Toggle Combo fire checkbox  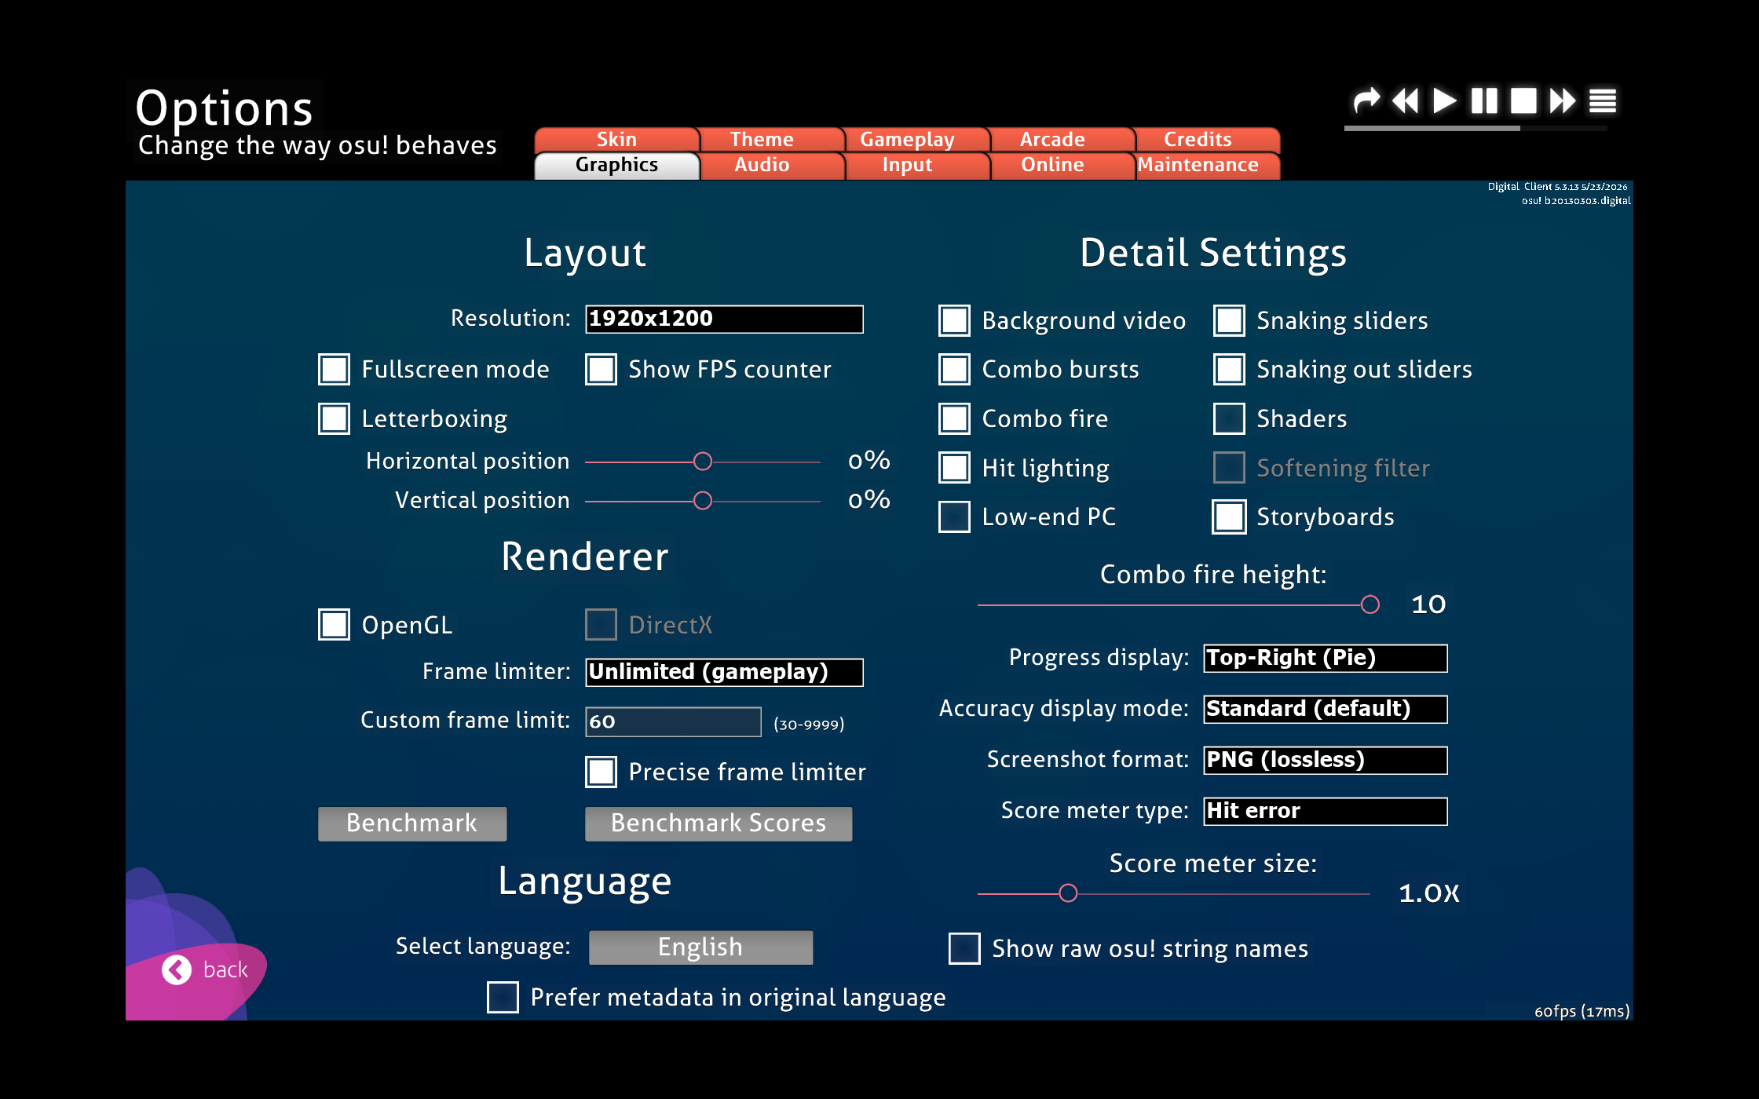click(955, 418)
